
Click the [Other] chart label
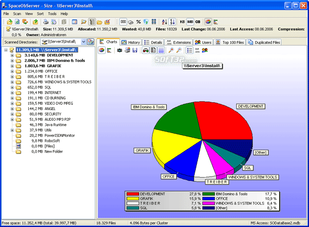pyautogui.click(x=261, y=153)
